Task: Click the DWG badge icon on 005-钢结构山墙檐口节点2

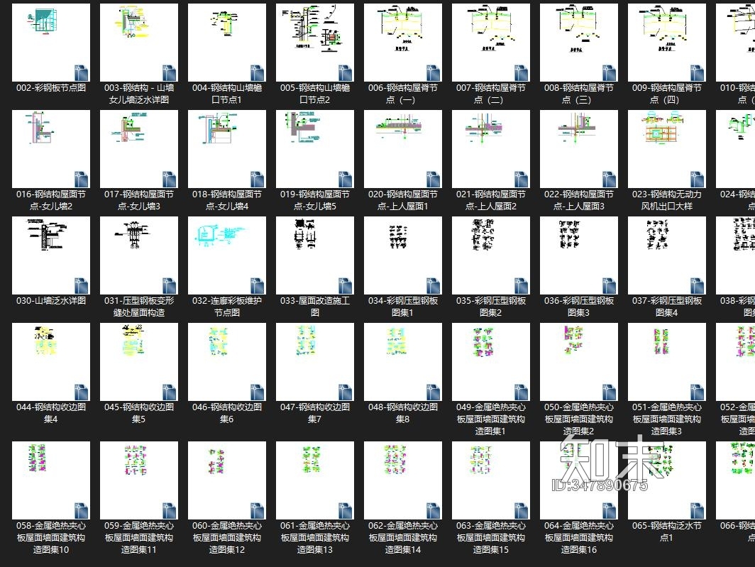Action: pos(345,72)
